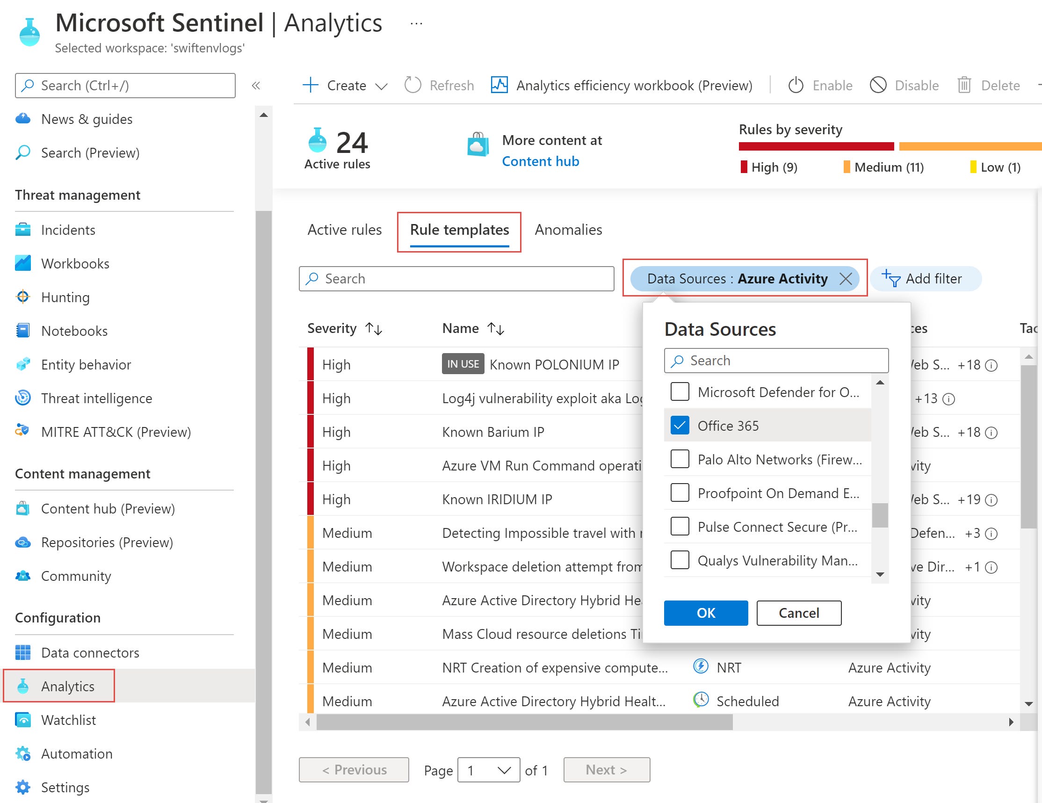
Task: Open Data connectors grid icon
Action: (x=23, y=653)
